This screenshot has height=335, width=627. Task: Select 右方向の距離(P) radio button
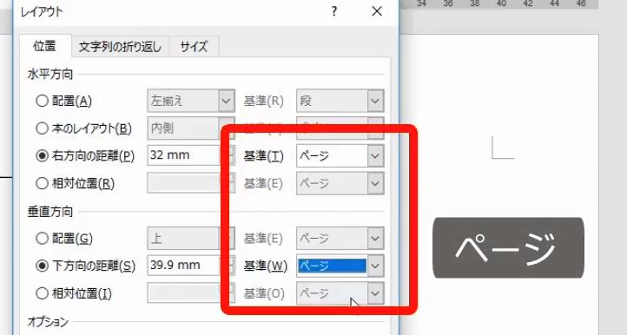pos(42,155)
